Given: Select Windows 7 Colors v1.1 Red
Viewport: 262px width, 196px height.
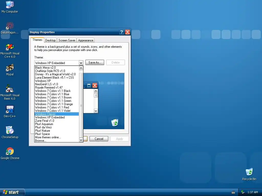Looking at the screenshot, I should coord(57,107).
